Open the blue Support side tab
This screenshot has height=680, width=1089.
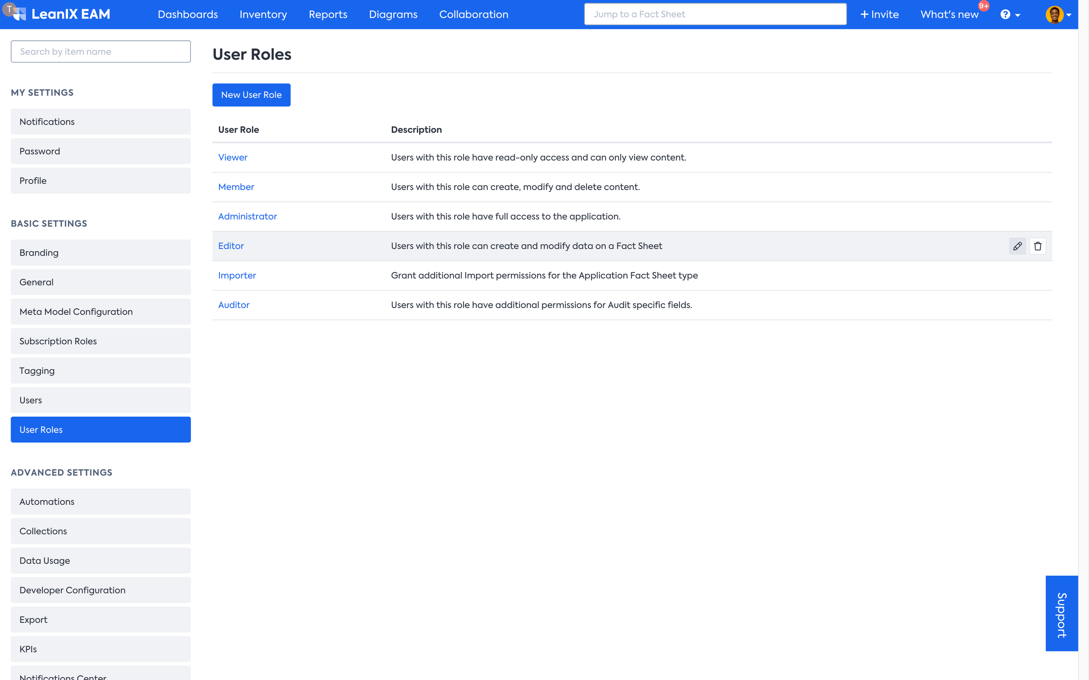(1061, 613)
